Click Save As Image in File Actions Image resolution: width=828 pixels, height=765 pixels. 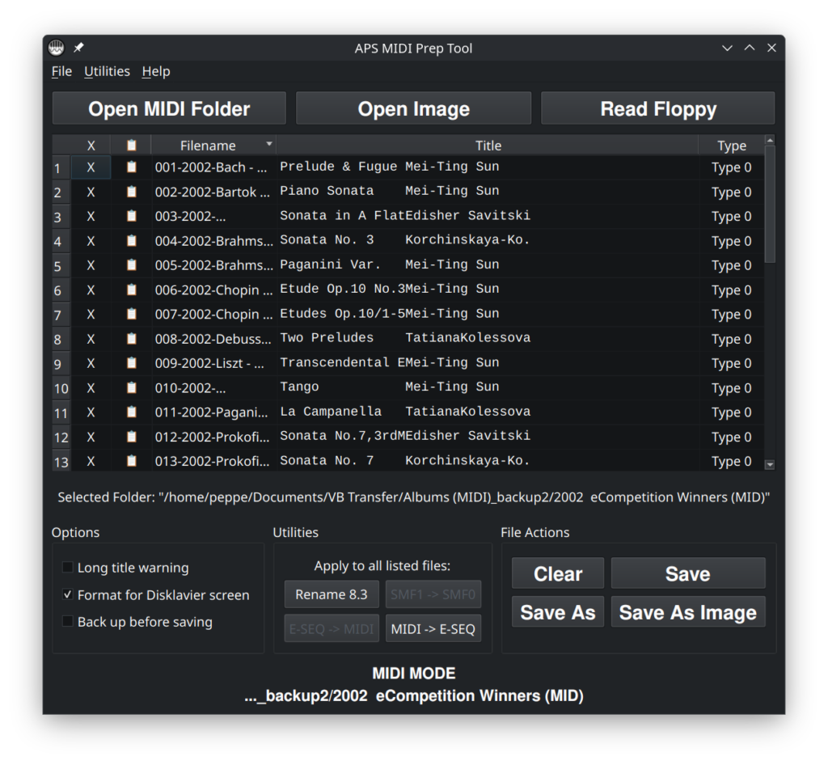(687, 612)
